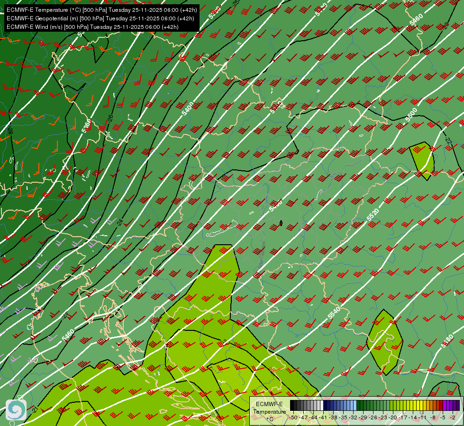Click the -5 legend scale value
This screenshot has width=464, height=426.
coord(442,417)
